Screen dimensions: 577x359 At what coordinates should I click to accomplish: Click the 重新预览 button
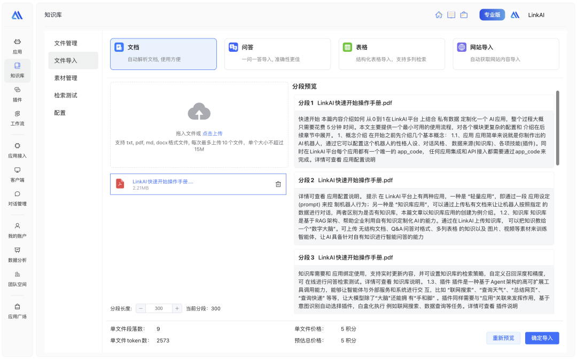tap(503, 338)
